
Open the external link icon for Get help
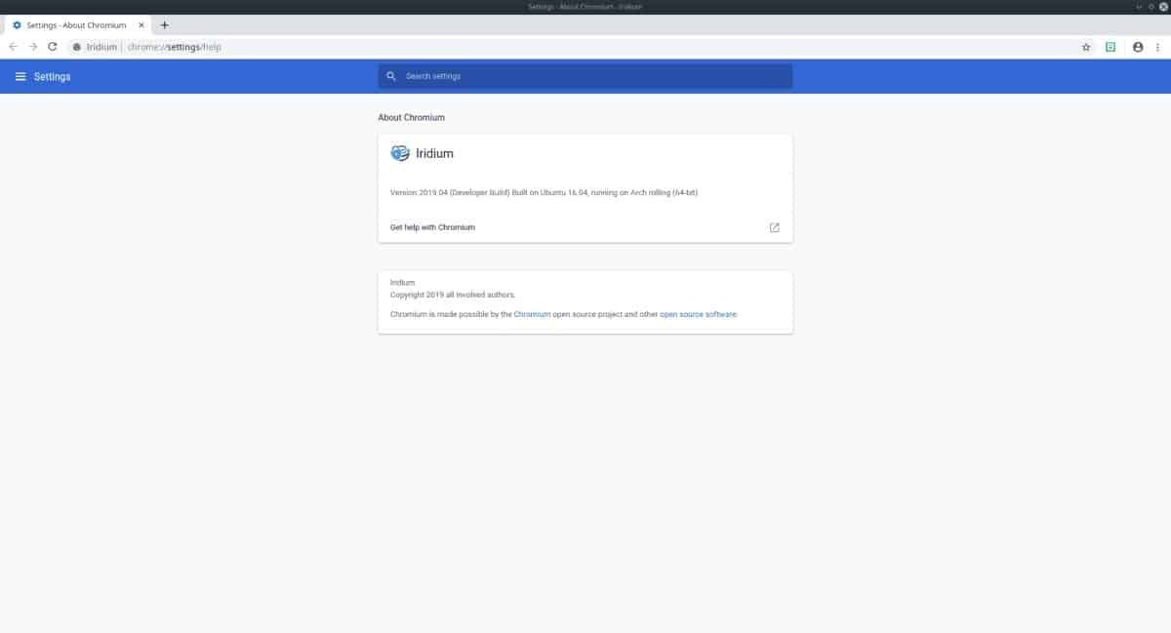(x=774, y=227)
